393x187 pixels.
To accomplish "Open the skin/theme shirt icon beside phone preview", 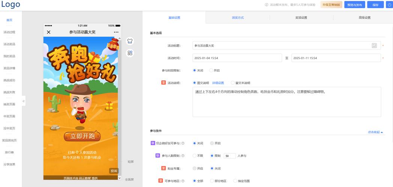I will point(130,41).
